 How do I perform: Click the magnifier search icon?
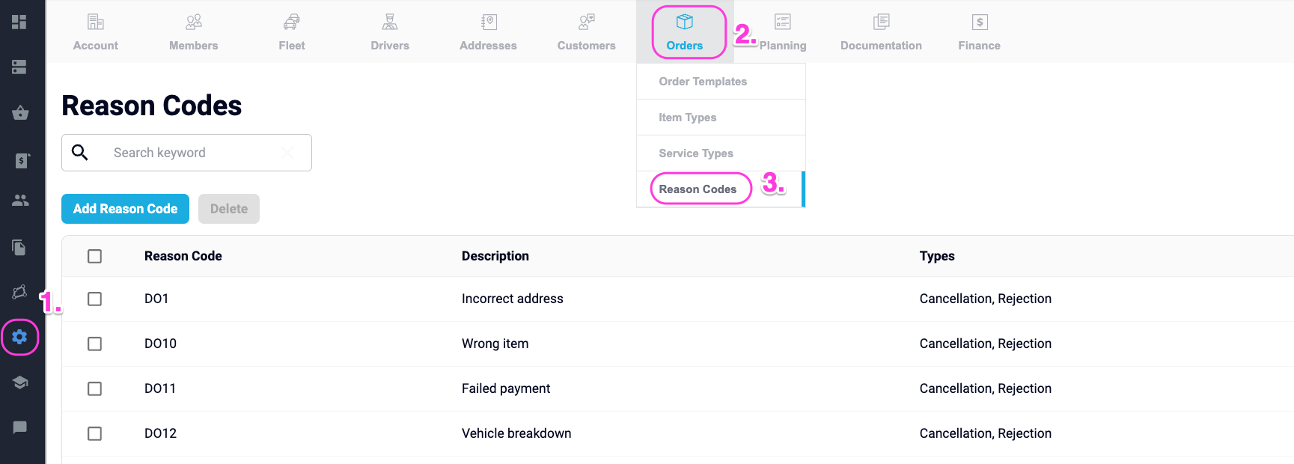coord(80,153)
